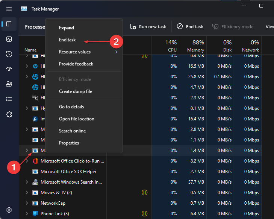Click the suspended status icon for Phone Link

pyautogui.click(x=144, y=214)
